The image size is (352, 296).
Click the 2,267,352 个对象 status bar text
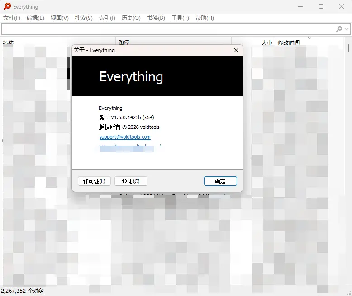(23, 291)
